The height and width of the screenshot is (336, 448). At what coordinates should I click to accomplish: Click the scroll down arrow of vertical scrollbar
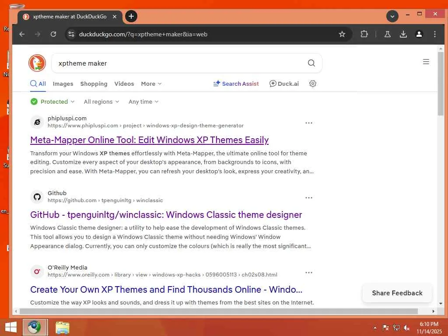(x=441, y=303)
